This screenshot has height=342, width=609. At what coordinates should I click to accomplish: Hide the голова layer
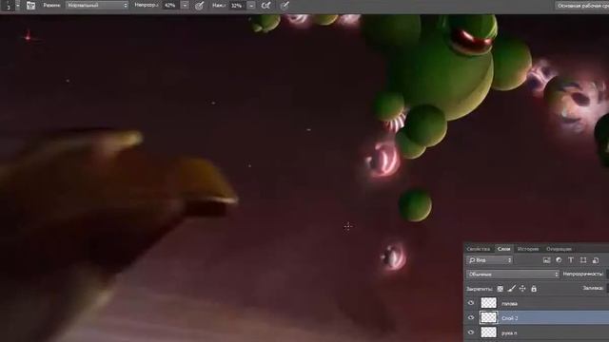pos(471,303)
